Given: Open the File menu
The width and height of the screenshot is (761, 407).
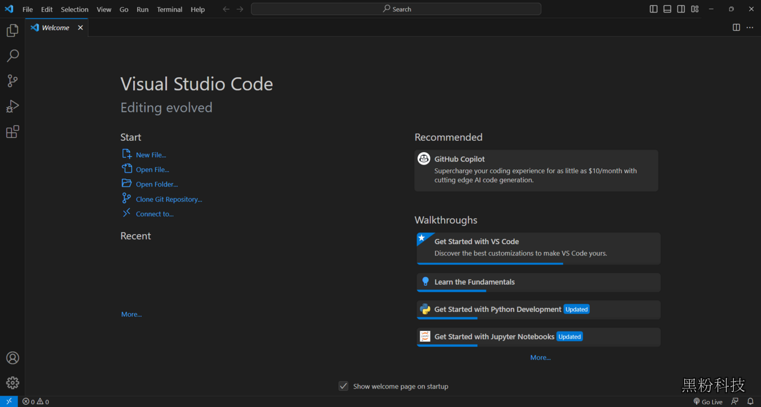Looking at the screenshot, I should click(x=27, y=10).
